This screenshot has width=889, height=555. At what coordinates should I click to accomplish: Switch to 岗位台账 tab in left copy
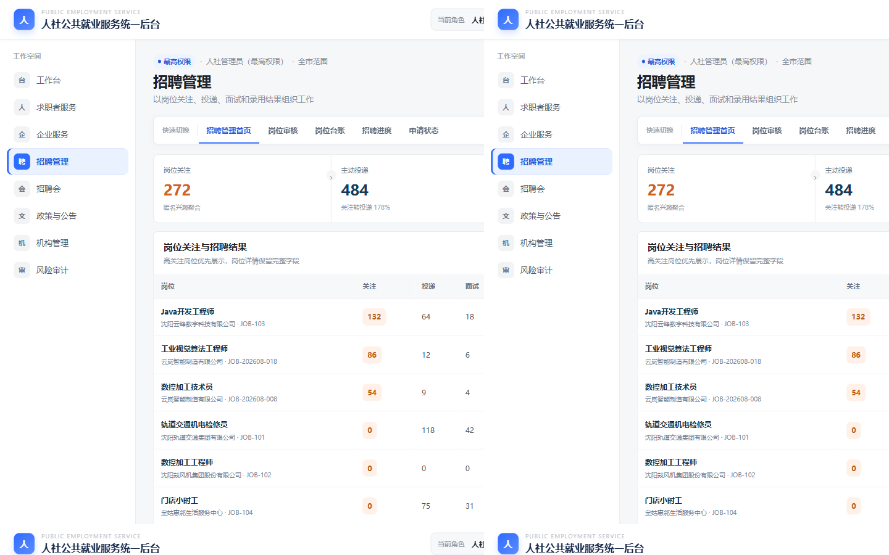pyautogui.click(x=330, y=131)
